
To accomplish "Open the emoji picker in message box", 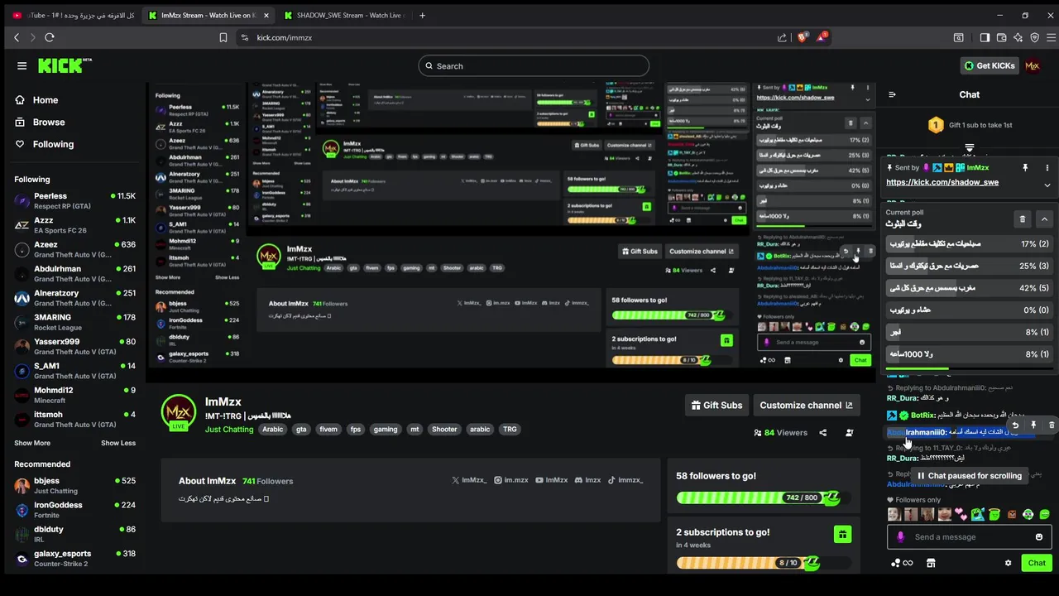I will click(x=1039, y=537).
